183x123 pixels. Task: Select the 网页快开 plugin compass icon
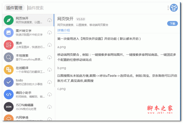pyautogui.click(x=9, y=20)
